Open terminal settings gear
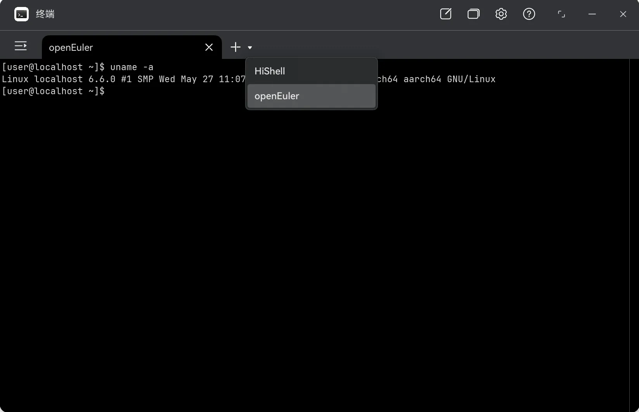This screenshot has height=412, width=639. tap(501, 14)
